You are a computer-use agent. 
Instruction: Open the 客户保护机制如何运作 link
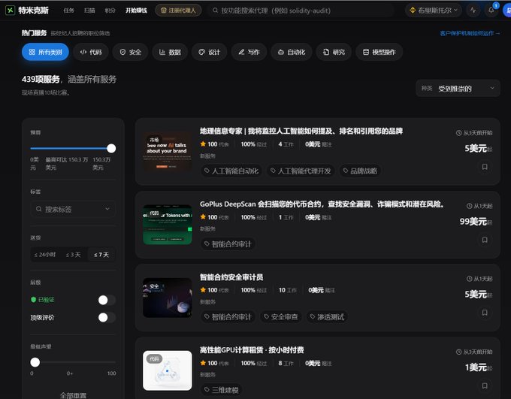click(x=470, y=33)
